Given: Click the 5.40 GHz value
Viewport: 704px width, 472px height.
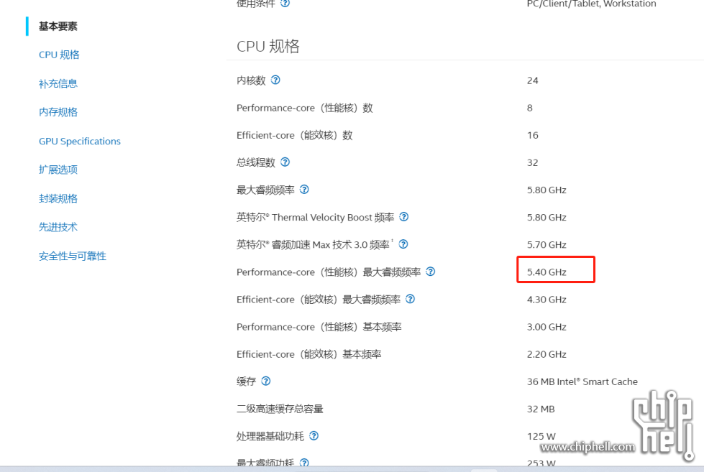Looking at the screenshot, I should click(x=547, y=272).
